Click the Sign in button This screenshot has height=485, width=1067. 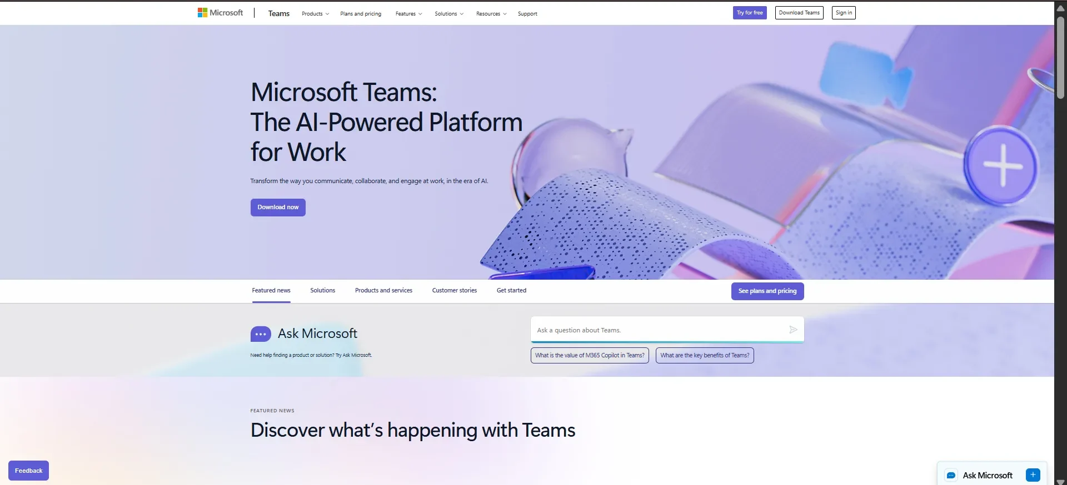click(x=844, y=13)
